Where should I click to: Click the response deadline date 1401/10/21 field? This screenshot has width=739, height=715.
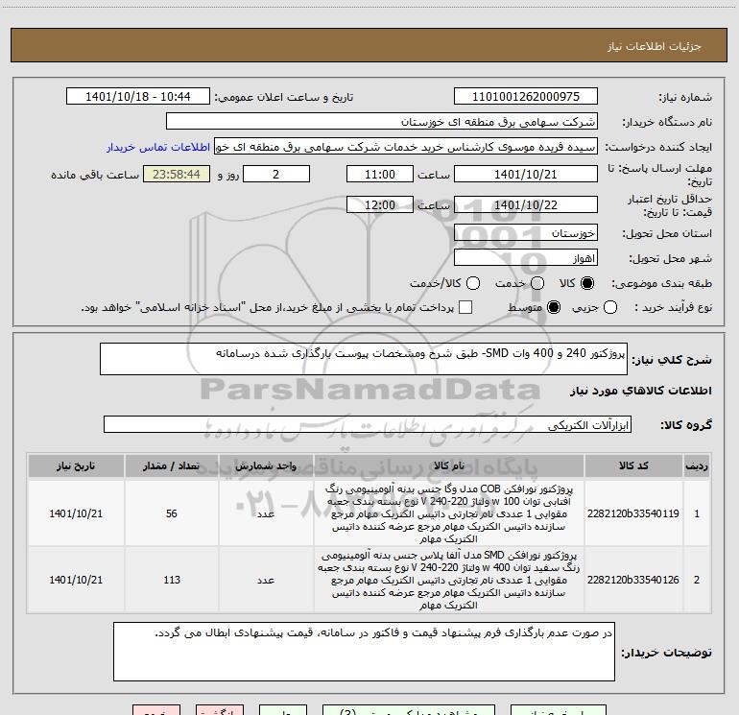[x=525, y=174]
